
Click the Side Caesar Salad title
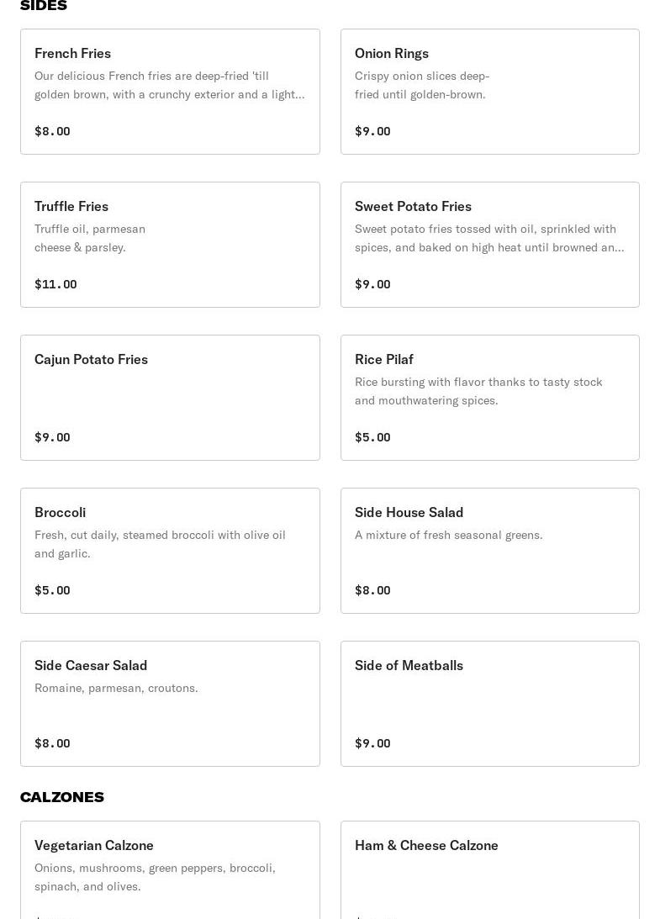[x=91, y=665]
